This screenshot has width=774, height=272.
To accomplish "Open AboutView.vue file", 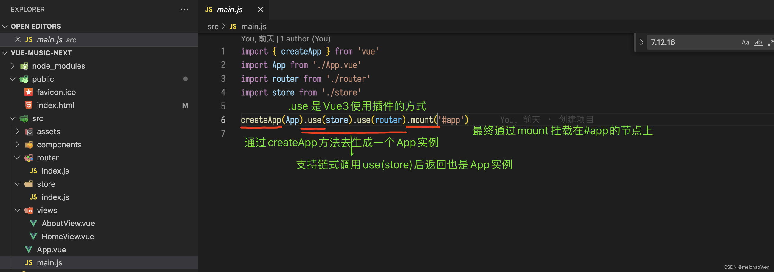I will tap(68, 223).
